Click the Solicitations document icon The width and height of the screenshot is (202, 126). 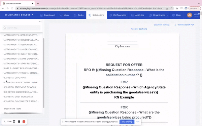click(x=90, y=15)
